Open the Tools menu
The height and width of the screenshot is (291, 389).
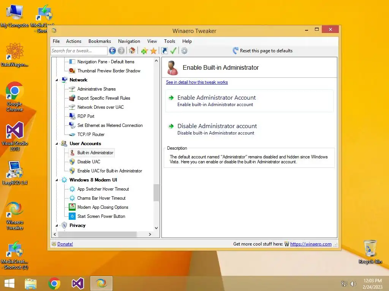tap(170, 41)
